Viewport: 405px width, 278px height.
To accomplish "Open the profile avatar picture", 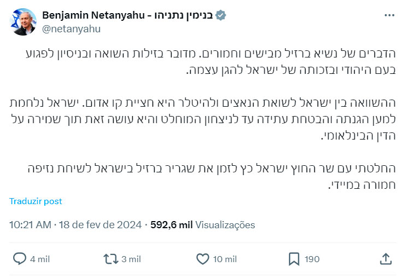I will (22, 22).
